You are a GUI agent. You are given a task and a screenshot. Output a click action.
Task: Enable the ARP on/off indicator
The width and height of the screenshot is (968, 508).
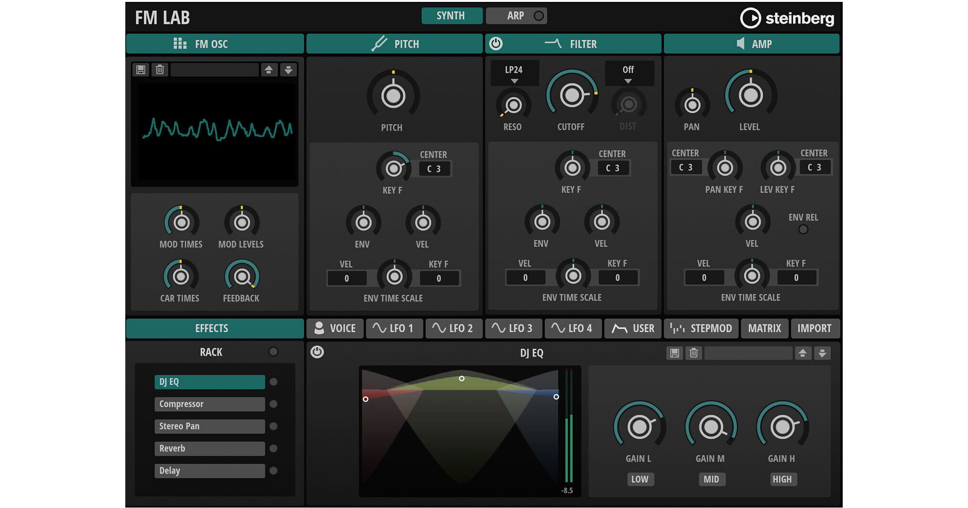pos(539,16)
